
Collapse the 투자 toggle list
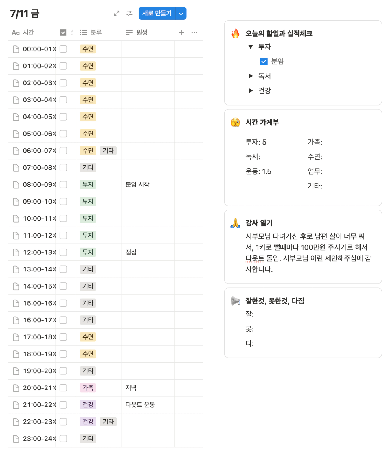(251, 47)
